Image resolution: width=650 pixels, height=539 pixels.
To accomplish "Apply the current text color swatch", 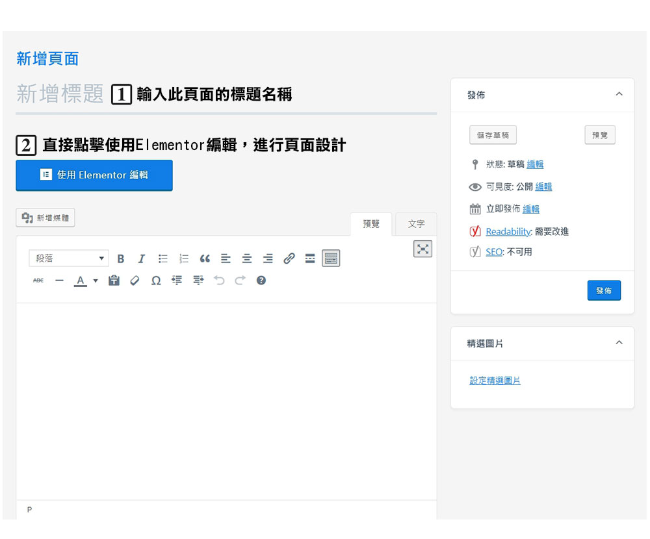I will pyautogui.click(x=80, y=281).
